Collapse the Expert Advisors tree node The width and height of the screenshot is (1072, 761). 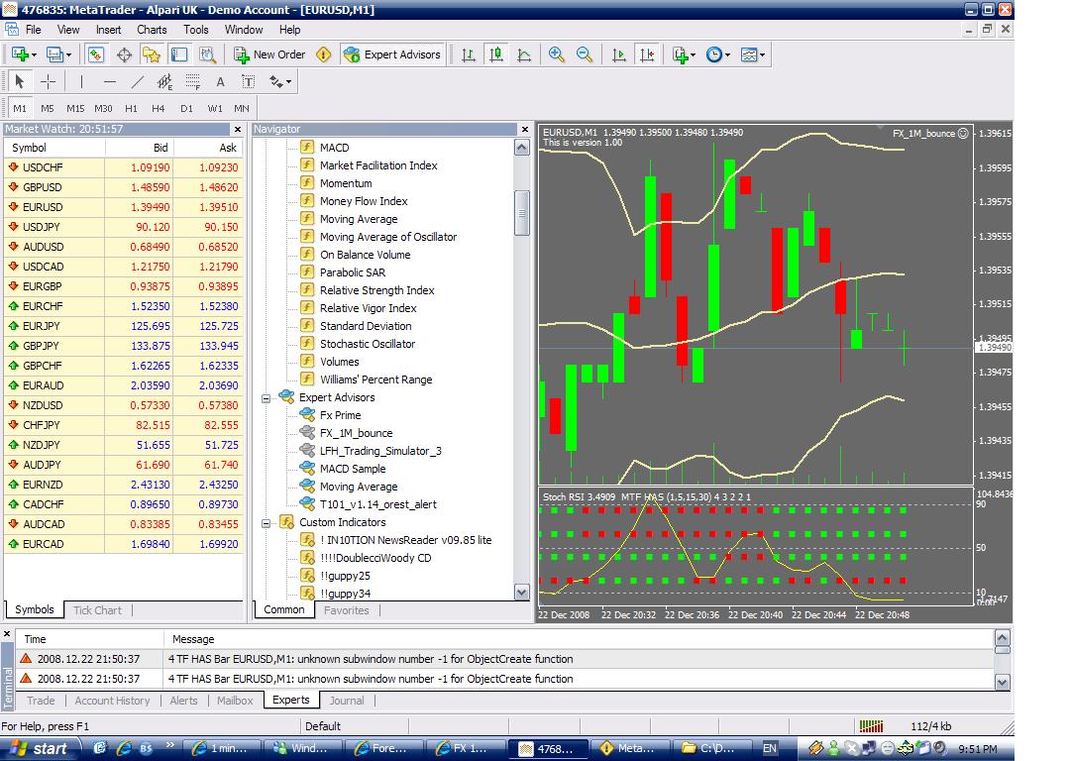coord(266,398)
